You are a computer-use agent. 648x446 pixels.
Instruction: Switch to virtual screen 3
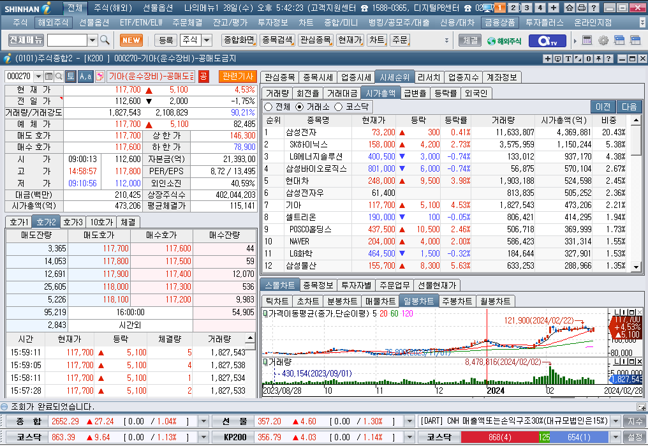[527, 8]
